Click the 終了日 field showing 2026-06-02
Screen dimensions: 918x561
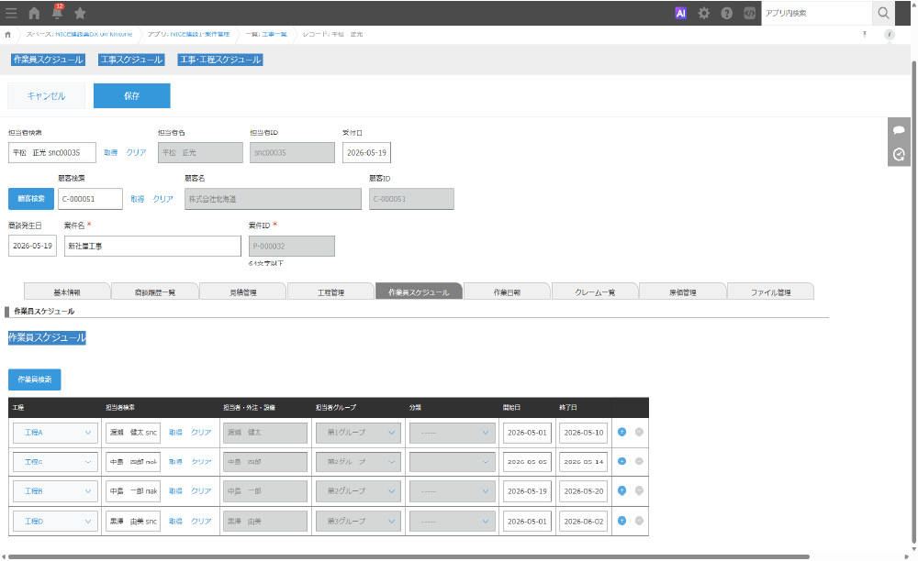pos(583,521)
